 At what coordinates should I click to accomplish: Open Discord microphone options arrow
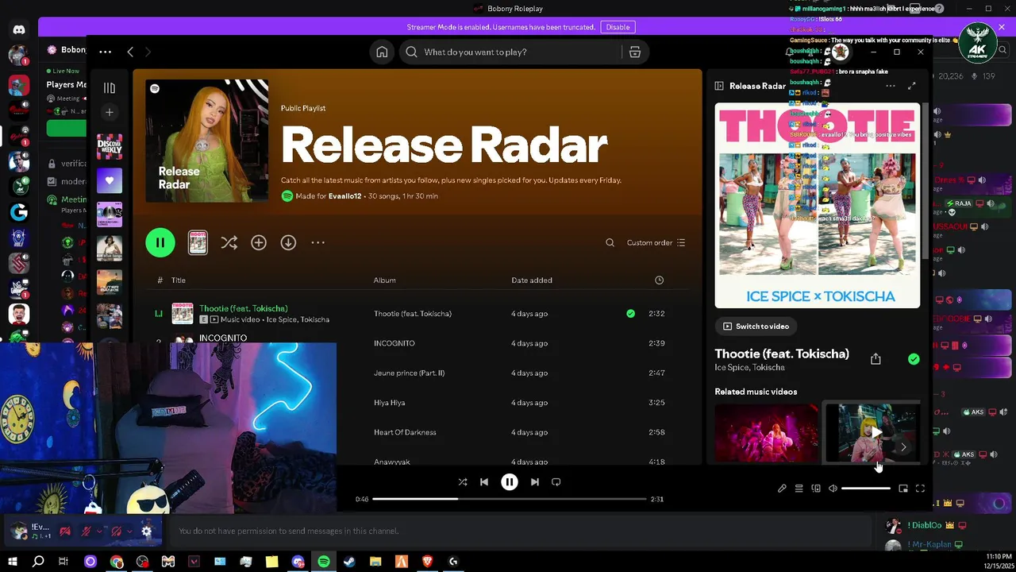[99, 531]
